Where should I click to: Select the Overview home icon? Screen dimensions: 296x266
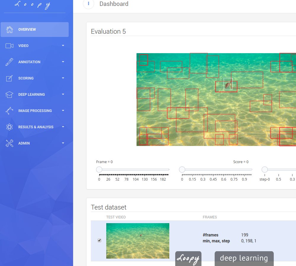pyautogui.click(x=9, y=29)
